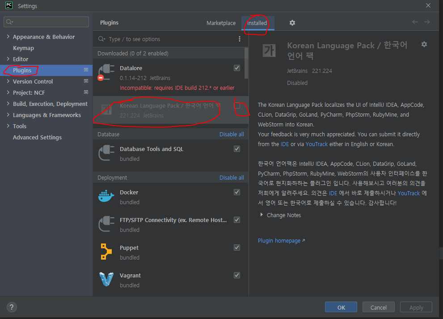
Task: Select Puppet plugin name in list
Action: point(129,248)
